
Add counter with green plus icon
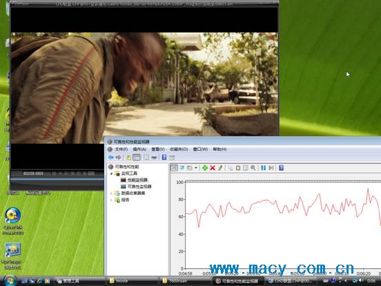pos(205,168)
